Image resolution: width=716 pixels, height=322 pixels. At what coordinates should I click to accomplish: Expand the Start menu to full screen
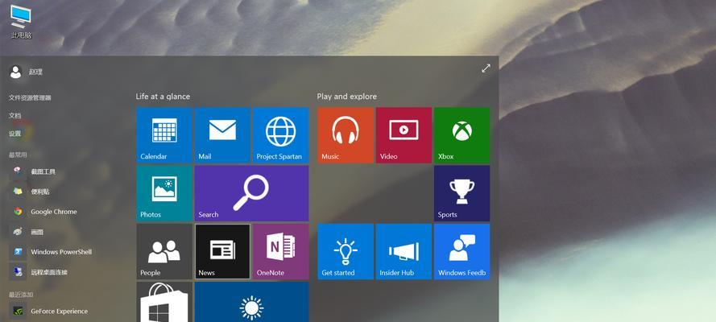point(486,68)
